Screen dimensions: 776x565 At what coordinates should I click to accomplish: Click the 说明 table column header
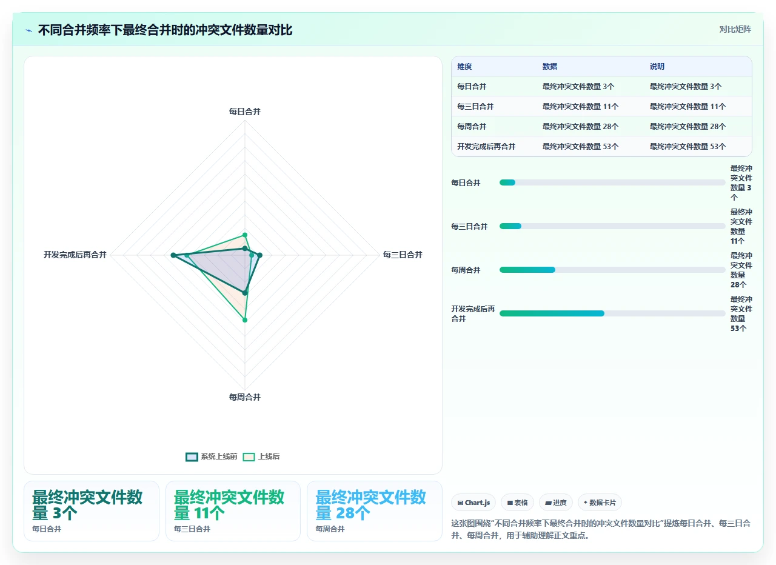(657, 67)
